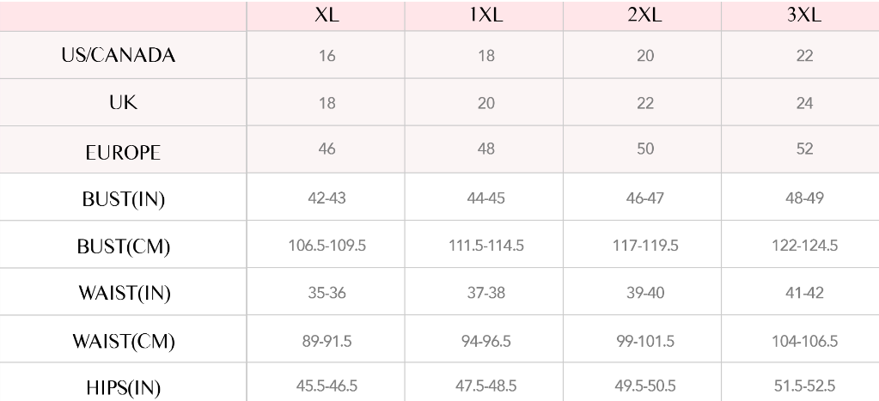Select the XL hips value 45.5-46.5
This screenshot has width=879, height=401.
click(327, 386)
